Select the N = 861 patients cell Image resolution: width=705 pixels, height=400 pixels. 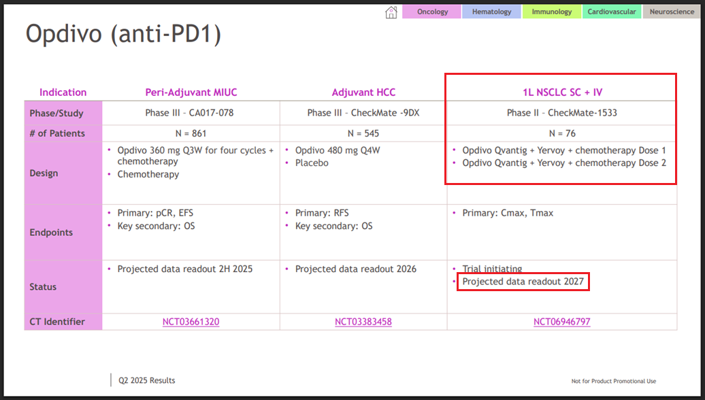[x=191, y=133]
